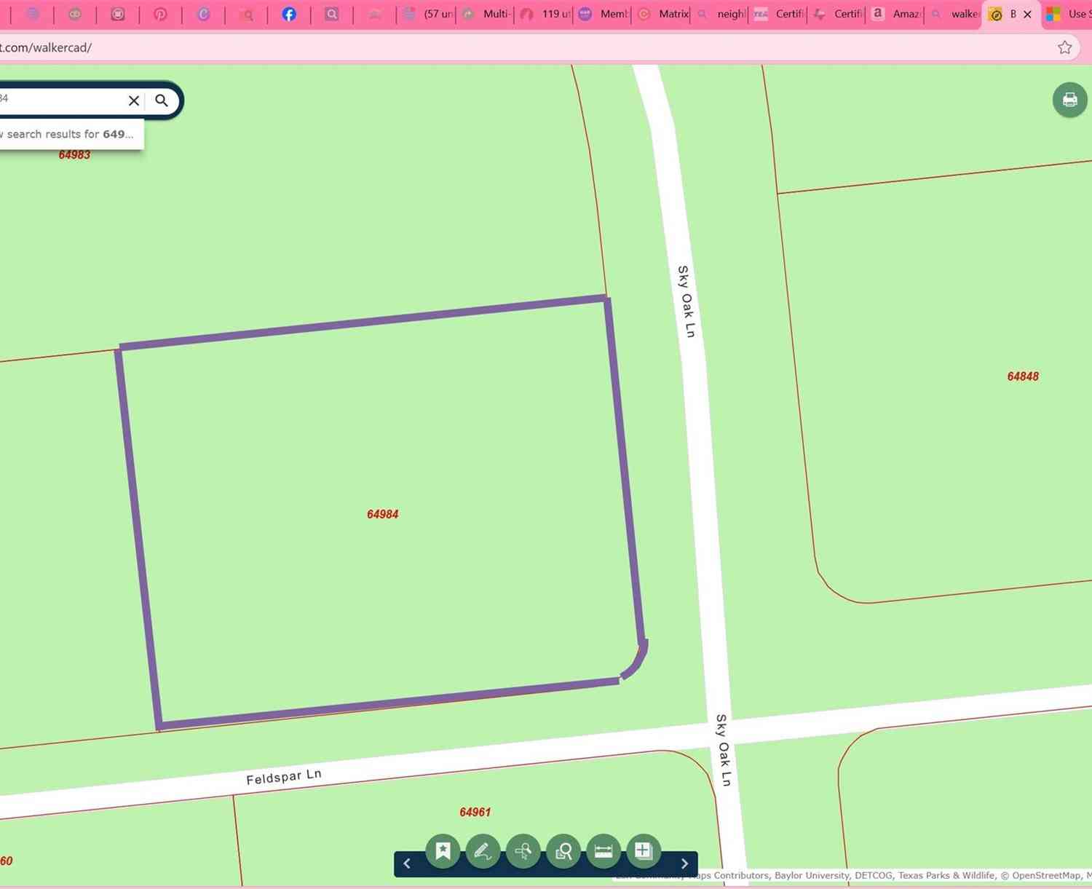Viewport: 1092px width, 889px height.
Task: Open the Identify/query tool with magnifier and pointer
Action: tap(523, 851)
